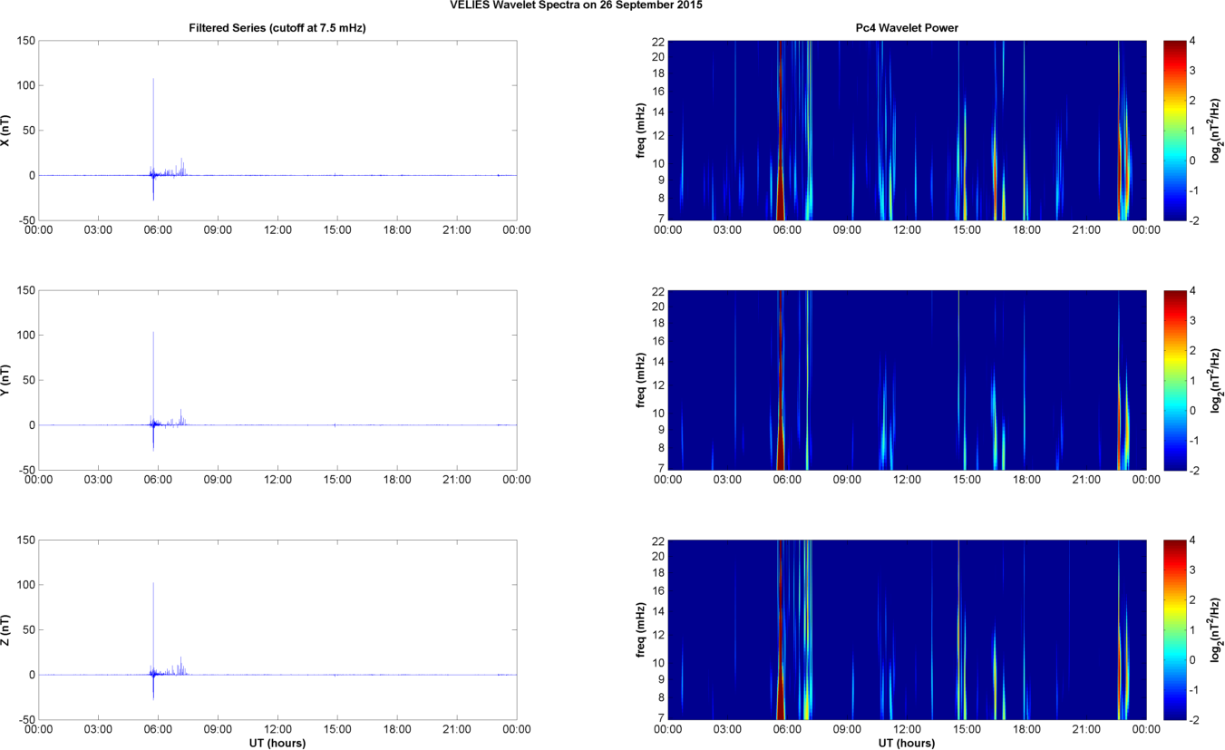Click UT (hours) label under the bottom wavelet panel
This screenshot has width=1225, height=750.
(x=907, y=744)
